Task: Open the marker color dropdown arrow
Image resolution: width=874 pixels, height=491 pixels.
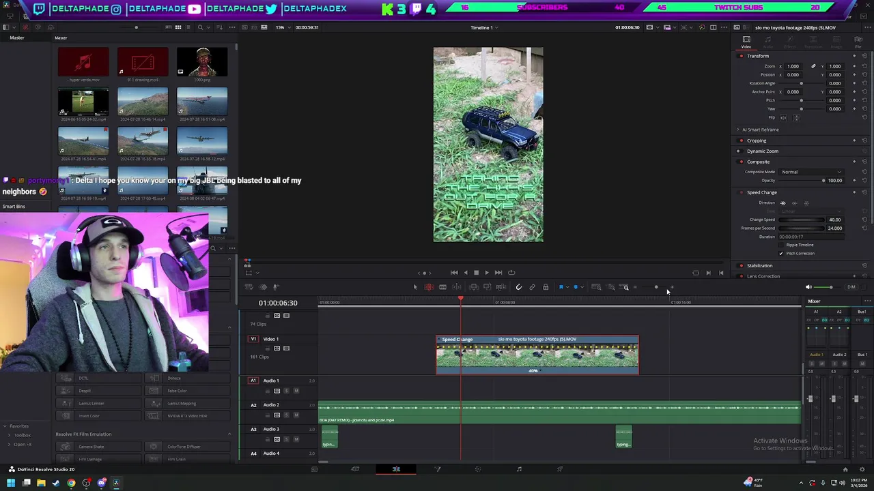Action: [x=582, y=287]
